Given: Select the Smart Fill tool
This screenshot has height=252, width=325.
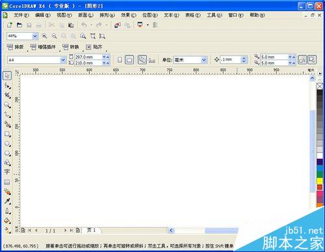Looking at the screenshot, I should pyautogui.click(x=7, y=124).
